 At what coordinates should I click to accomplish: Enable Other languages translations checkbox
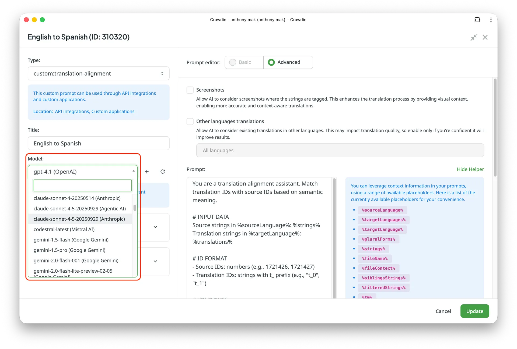(190, 121)
